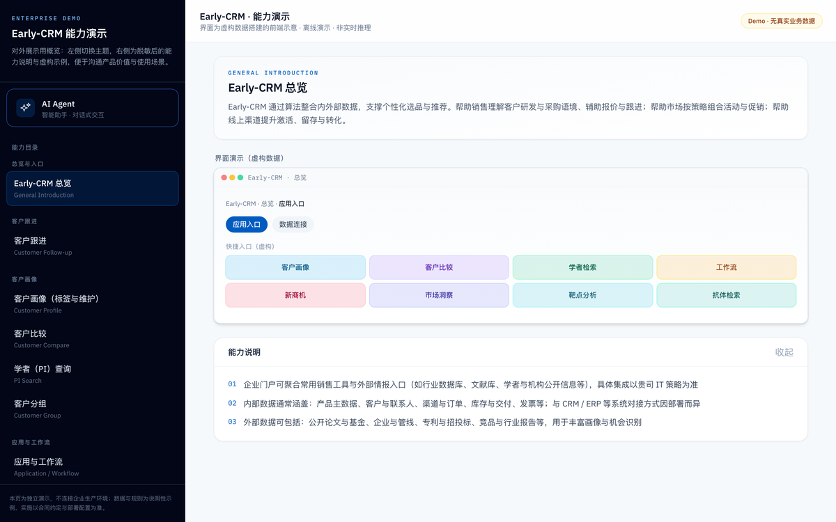836x522 pixels.
Task: Click item 03 about 外部数据
Action: point(435,422)
